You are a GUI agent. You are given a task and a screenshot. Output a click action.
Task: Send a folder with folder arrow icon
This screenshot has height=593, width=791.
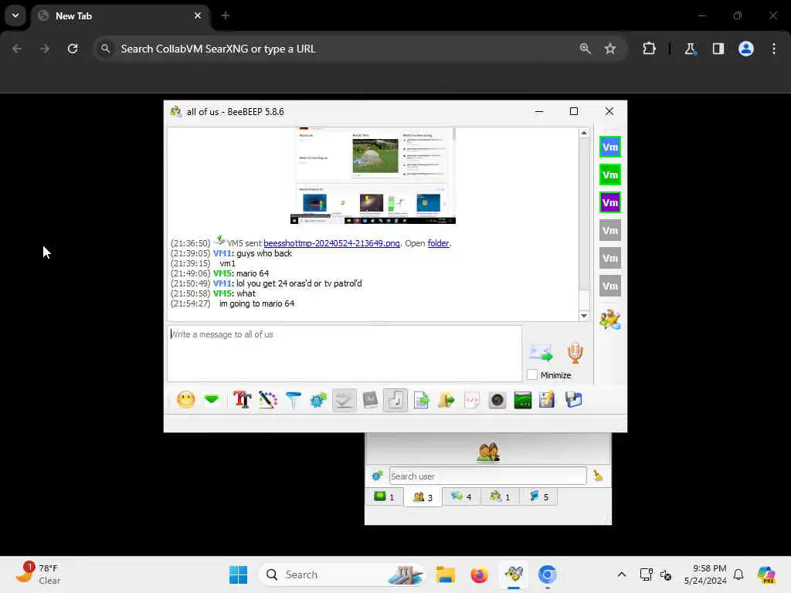coord(446,400)
